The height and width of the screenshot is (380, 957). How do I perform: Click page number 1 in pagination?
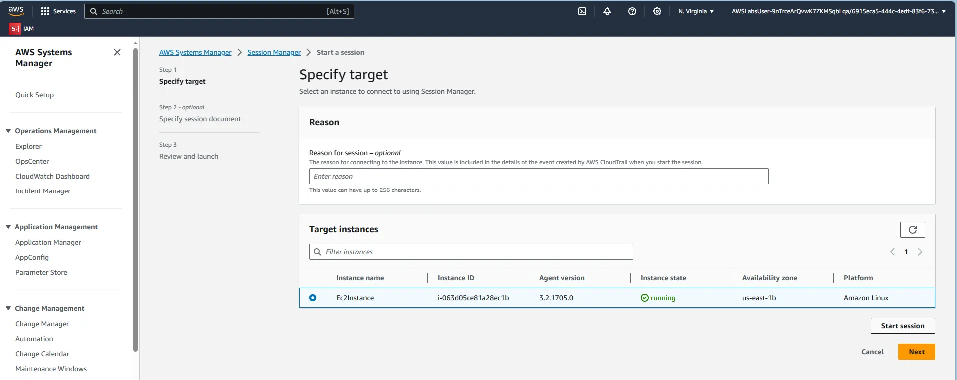[906, 252]
